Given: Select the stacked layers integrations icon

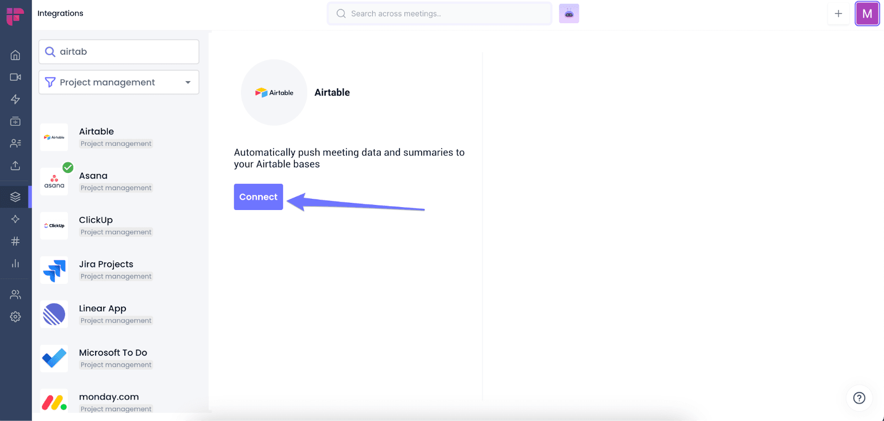Looking at the screenshot, I should click(15, 197).
